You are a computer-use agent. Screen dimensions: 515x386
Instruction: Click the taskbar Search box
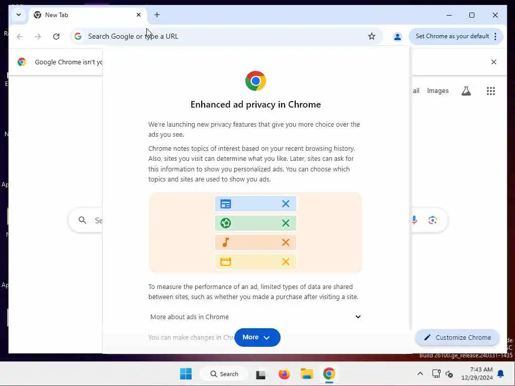tap(224, 374)
